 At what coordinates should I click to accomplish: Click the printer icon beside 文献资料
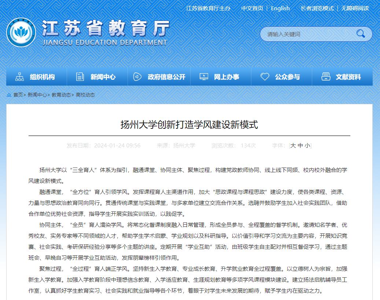(x=325, y=77)
